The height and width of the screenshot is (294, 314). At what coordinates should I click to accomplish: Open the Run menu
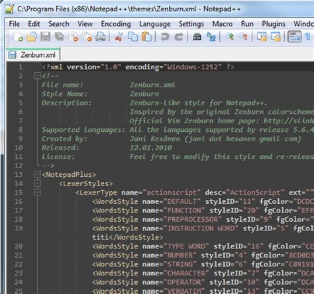pos(247,24)
